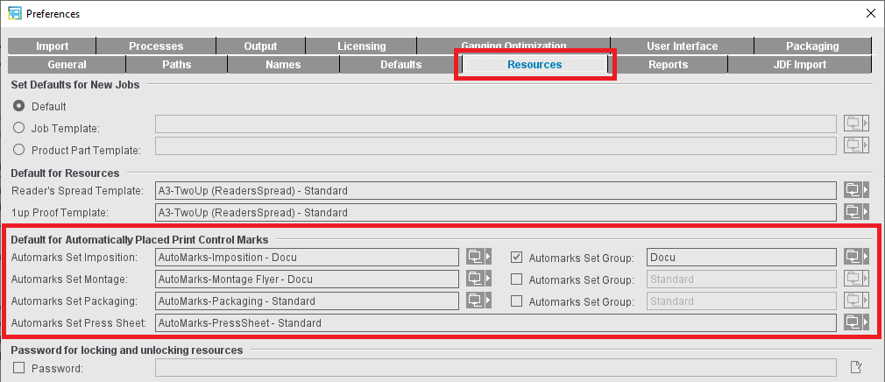885x382 pixels.
Task: Uncheck Automarks Set Group for Imposition
Action: [517, 258]
